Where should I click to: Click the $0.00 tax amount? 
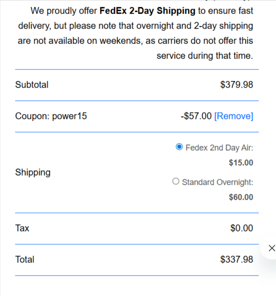tap(241, 228)
